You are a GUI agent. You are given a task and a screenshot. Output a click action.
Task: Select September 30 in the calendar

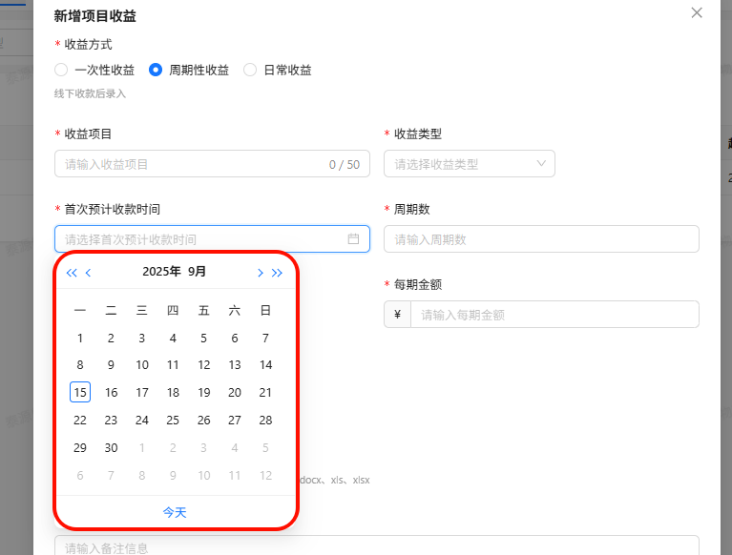[x=111, y=448]
